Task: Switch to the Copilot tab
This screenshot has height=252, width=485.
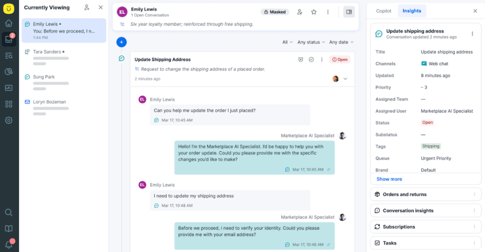Action: click(383, 11)
